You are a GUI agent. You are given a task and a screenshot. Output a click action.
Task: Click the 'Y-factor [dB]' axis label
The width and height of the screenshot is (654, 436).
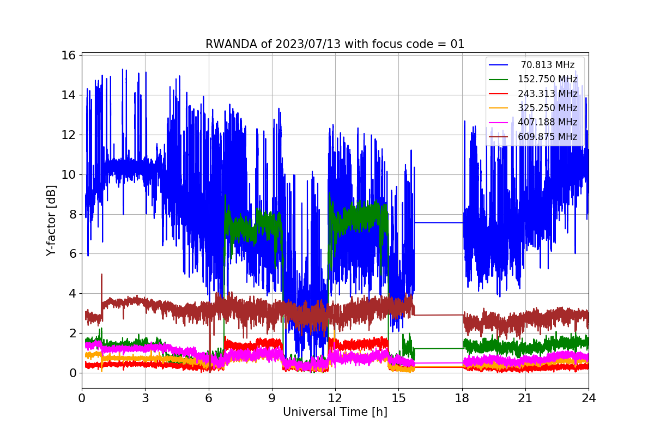[x=51, y=220]
